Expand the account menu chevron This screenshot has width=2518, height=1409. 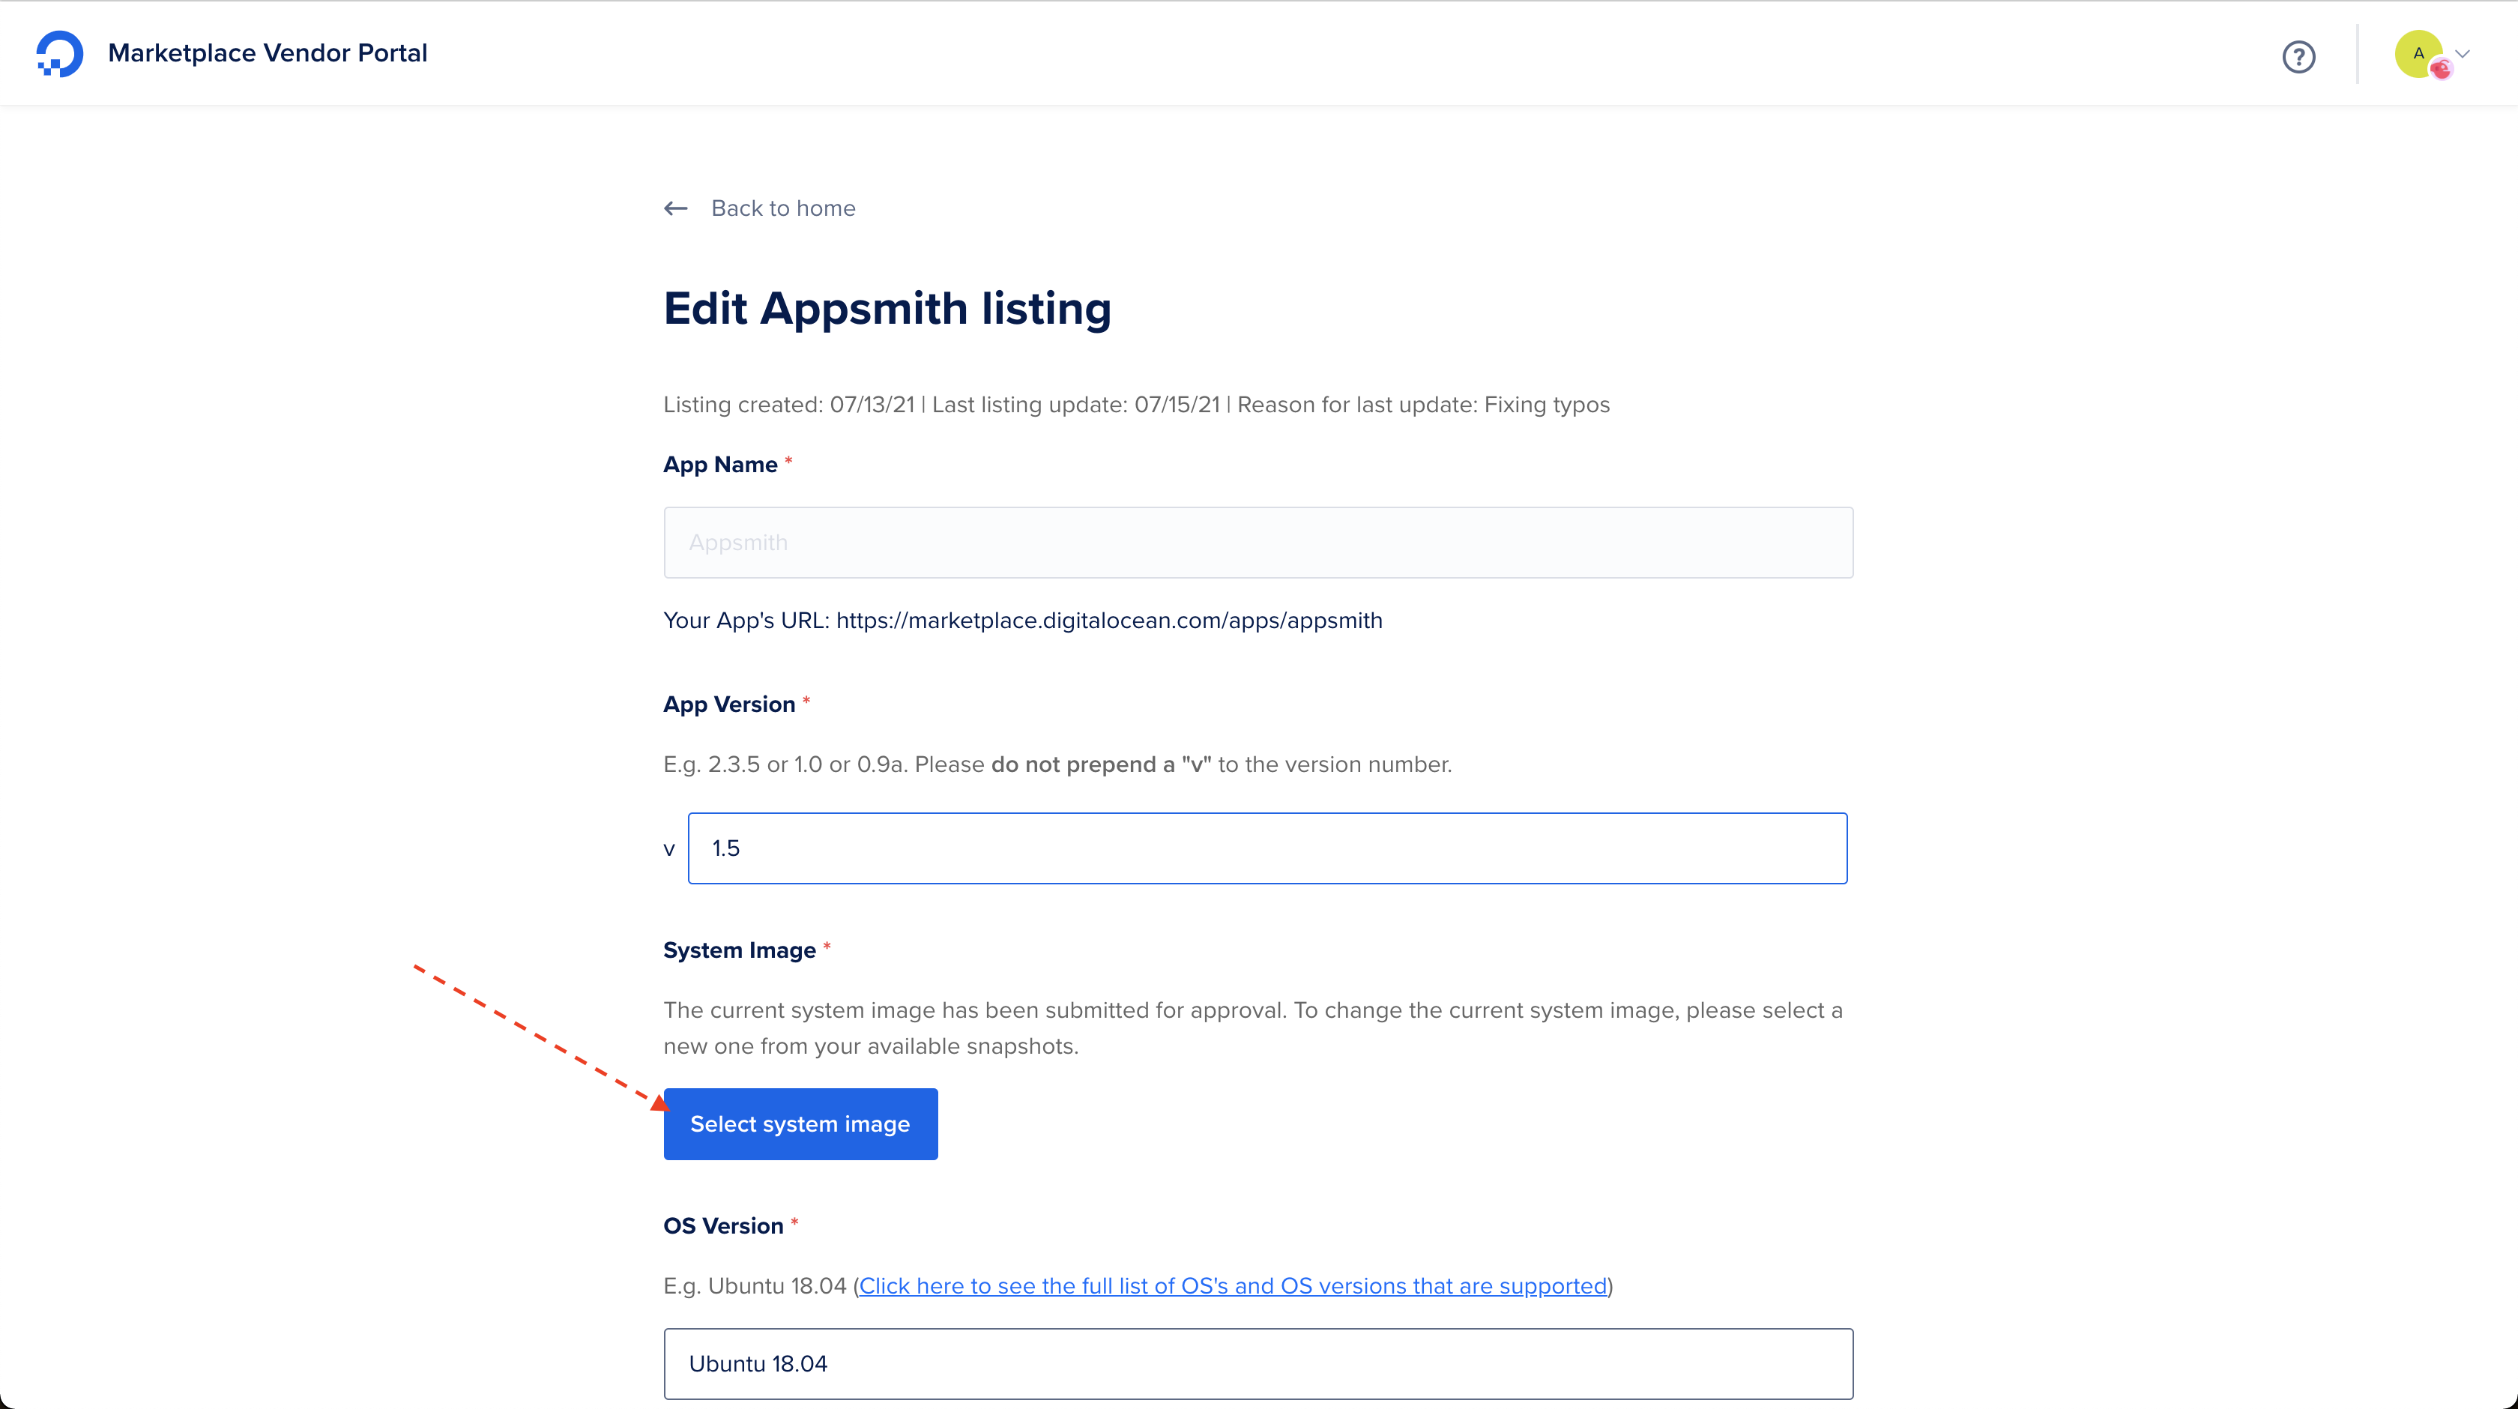2463,54
